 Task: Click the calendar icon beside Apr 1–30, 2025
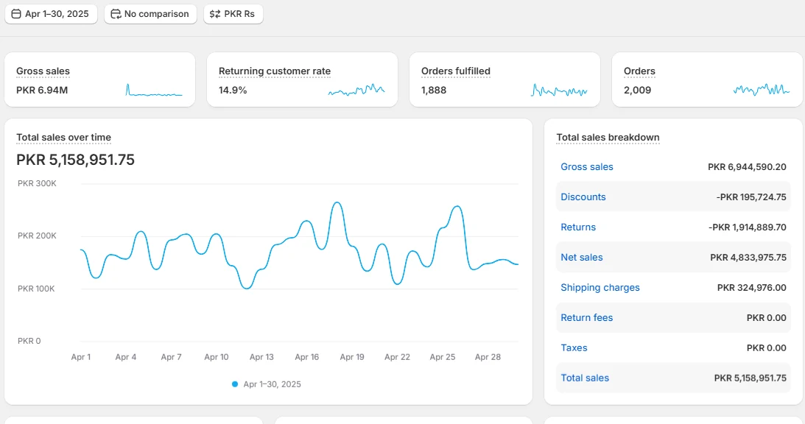[16, 14]
